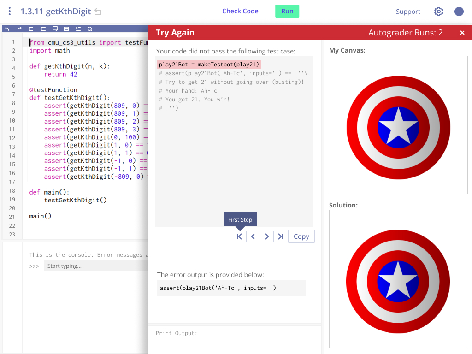The image size is (472, 354).
Task: Click the 'testGetKthDigit()' call line
Action: pyautogui.click(x=76, y=200)
